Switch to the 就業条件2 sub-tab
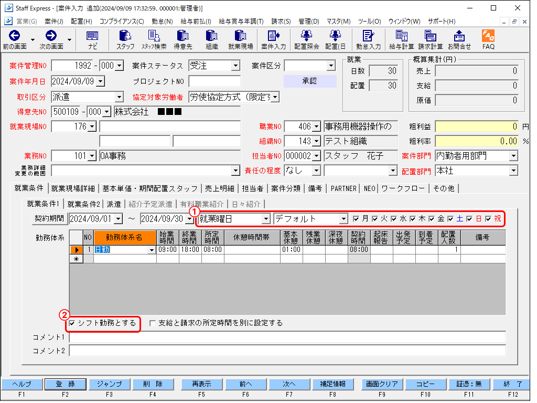This screenshot has height=403, width=537. pyautogui.click(x=83, y=204)
